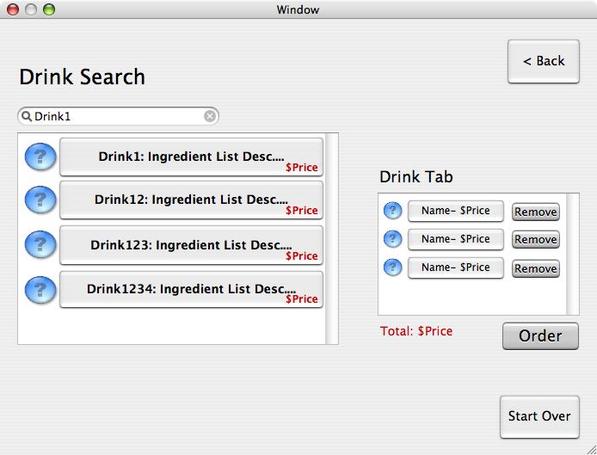This screenshot has height=455, width=597.
Task: Open help icon next to Drink123 result
Action: (x=40, y=245)
